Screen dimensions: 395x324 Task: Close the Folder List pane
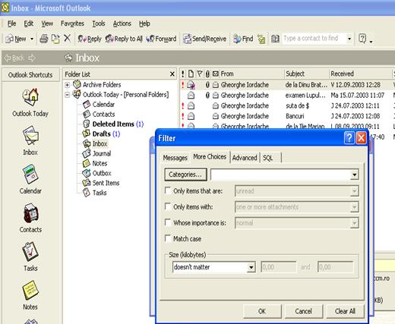coord(172,74)
